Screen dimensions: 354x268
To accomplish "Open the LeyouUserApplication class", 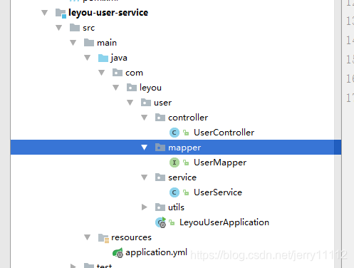I will tap(224, 222).
